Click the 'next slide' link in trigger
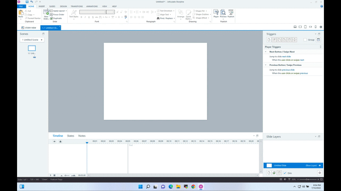 286,56
